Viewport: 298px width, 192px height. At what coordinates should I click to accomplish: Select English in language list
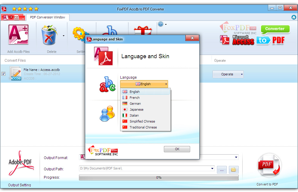pos(145,92)
